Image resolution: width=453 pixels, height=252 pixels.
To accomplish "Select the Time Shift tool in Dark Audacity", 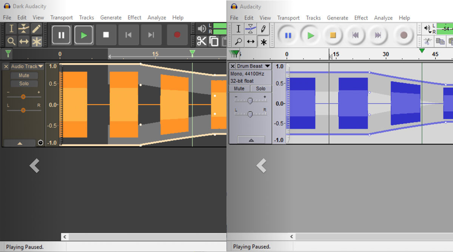I will [24, 41].
